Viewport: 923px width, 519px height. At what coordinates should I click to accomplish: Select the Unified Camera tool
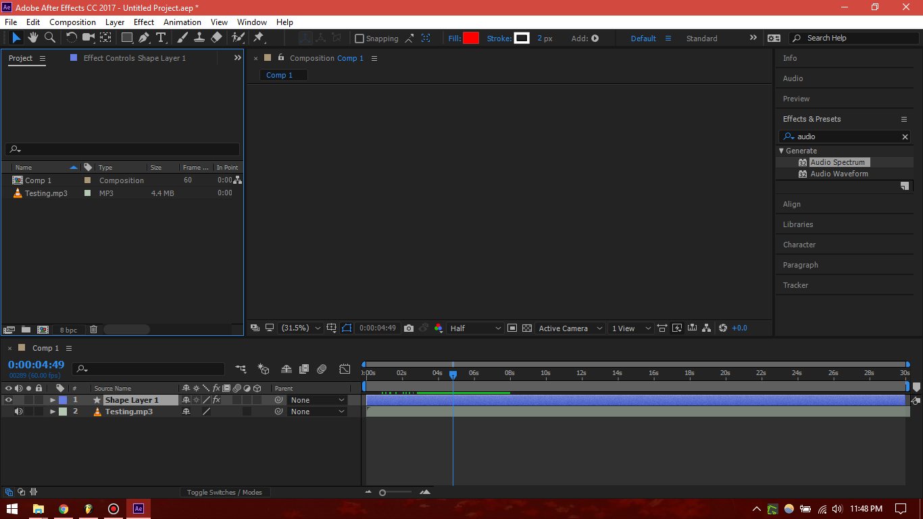tap(88, 38)
